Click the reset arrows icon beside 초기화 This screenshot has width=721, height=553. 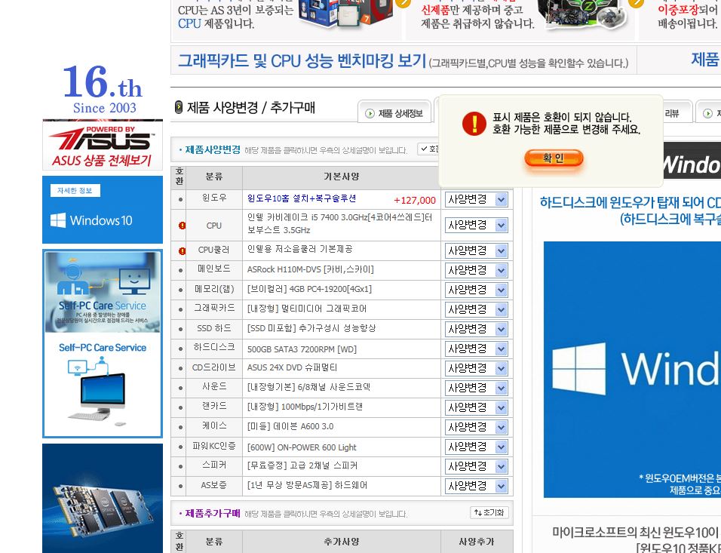click(x=477, y=512)
